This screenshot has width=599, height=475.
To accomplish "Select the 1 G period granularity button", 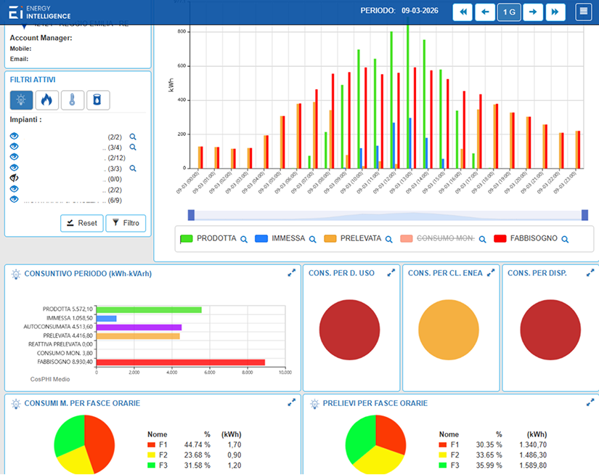I will coord(508,12).
